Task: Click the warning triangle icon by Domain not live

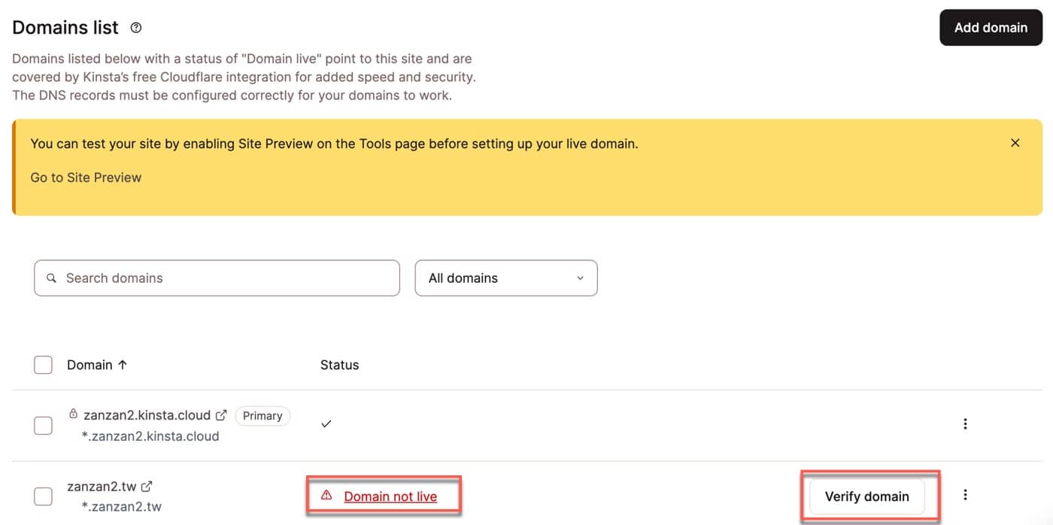Action: [x=326, y=496]
